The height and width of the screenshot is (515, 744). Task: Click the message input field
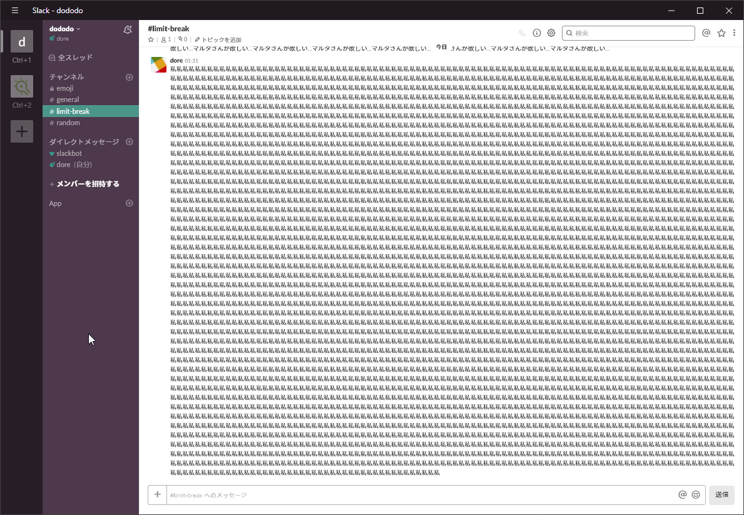click(419, 495)
